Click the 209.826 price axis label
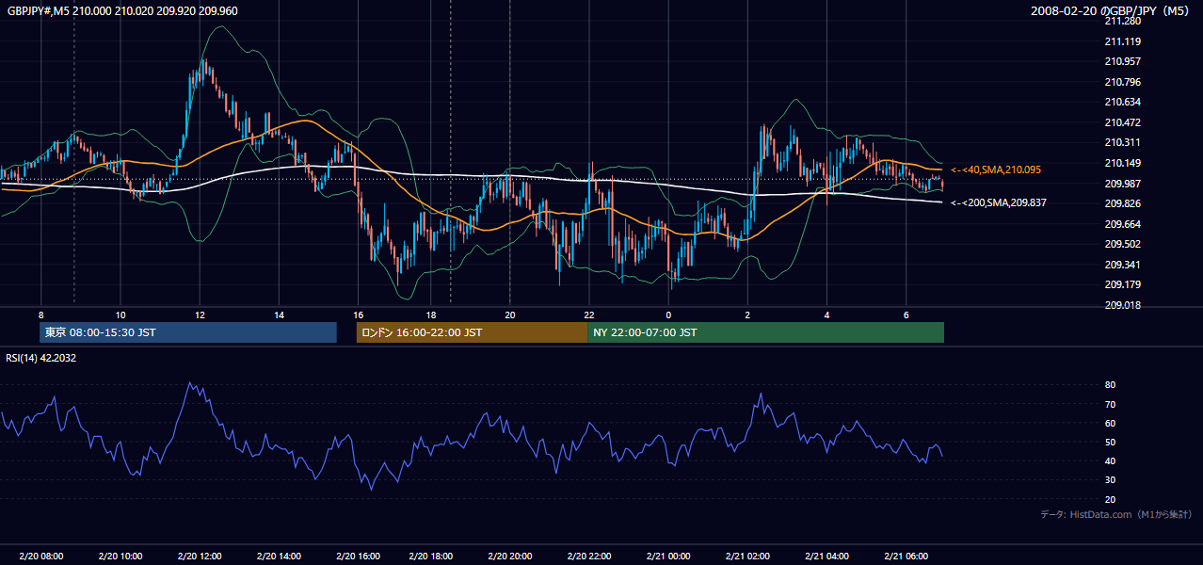This screenshot has height=565, width=1203. 1123,203
